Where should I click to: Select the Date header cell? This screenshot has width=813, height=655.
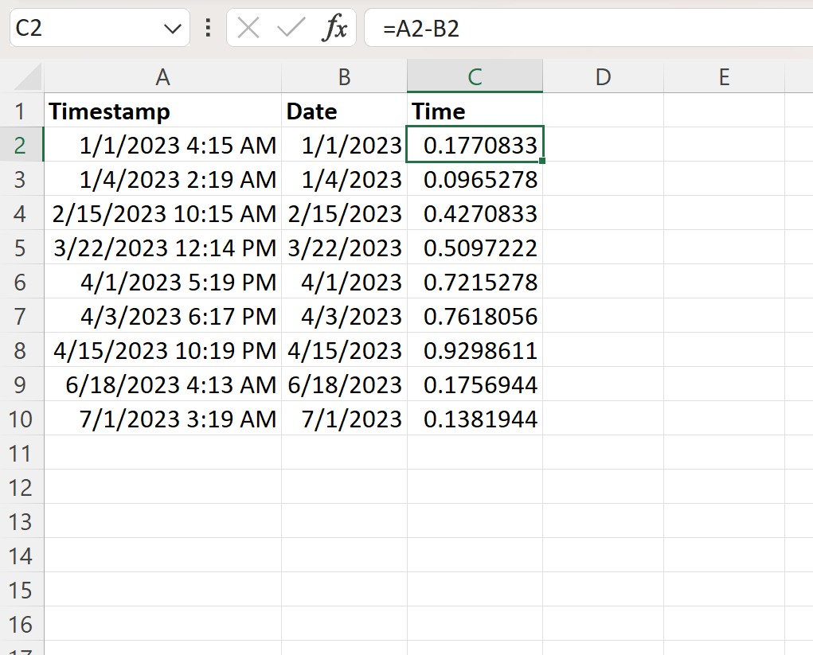click(343, 111)
